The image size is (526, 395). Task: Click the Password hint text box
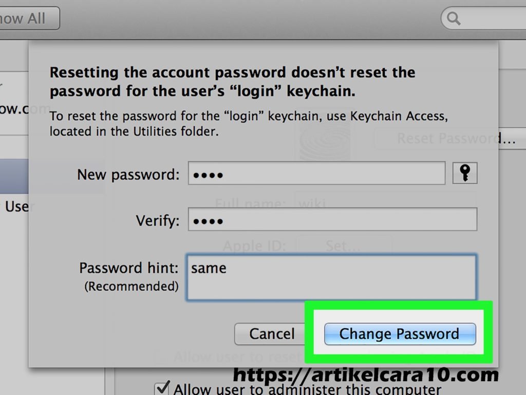coord(331,277)
